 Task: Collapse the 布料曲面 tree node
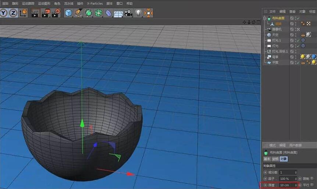click(x=265, y=18)
